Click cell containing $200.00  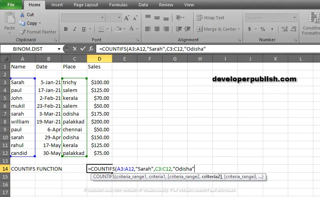(x=100, y=122)
